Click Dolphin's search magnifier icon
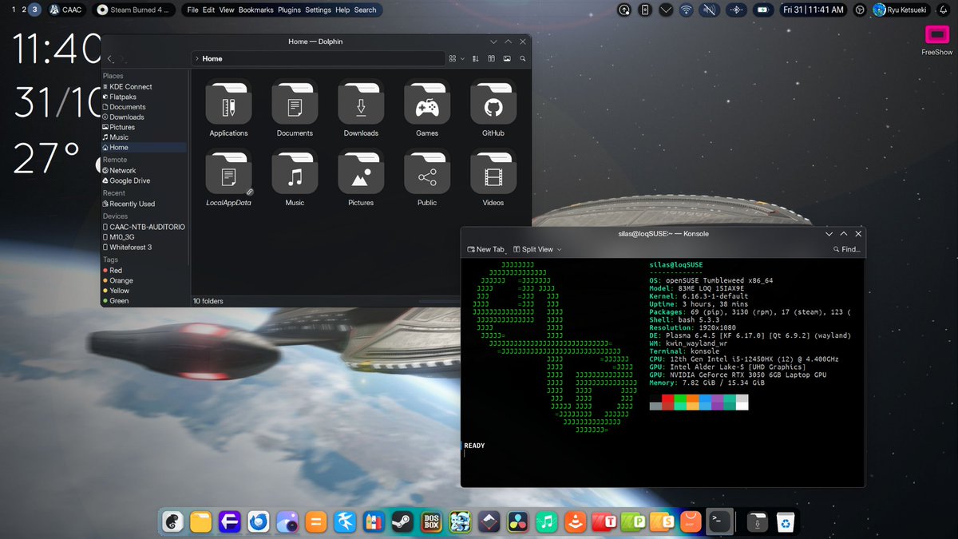Image resolution: width=958 pixels, height=539 pixels. (523, 58)
